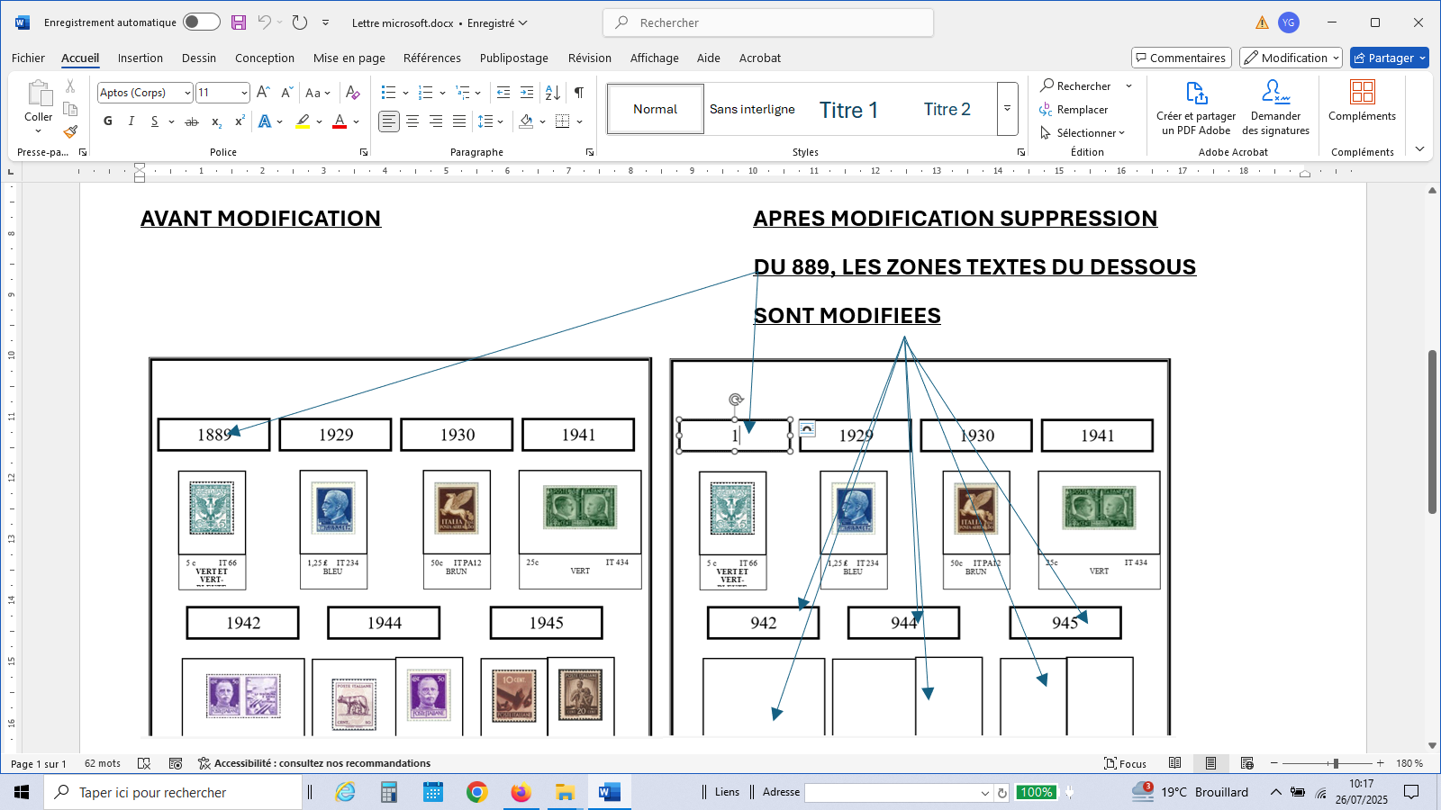The height and width of the screenshot is (810, 1441).
Task: Click Remplacer in Édition group
Action: pyautogui.click(x=1074, y=109)
